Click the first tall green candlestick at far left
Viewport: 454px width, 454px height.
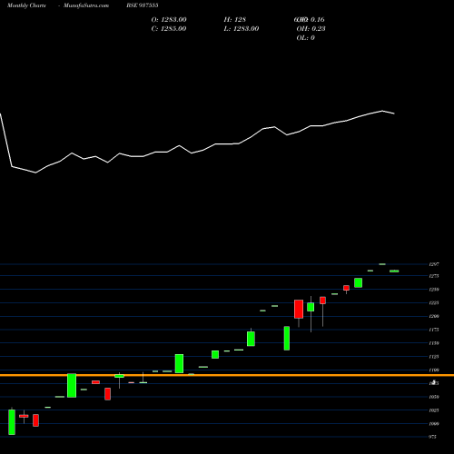(12, 422)
